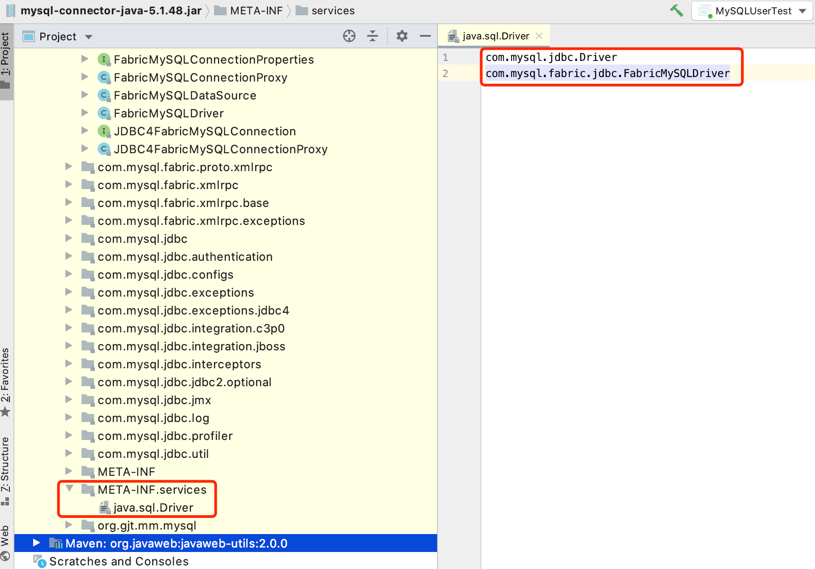Select com.mysql.jdbc.jmx package
The height and width of the screenshot is (569, 815).
(x=154, y=400)
